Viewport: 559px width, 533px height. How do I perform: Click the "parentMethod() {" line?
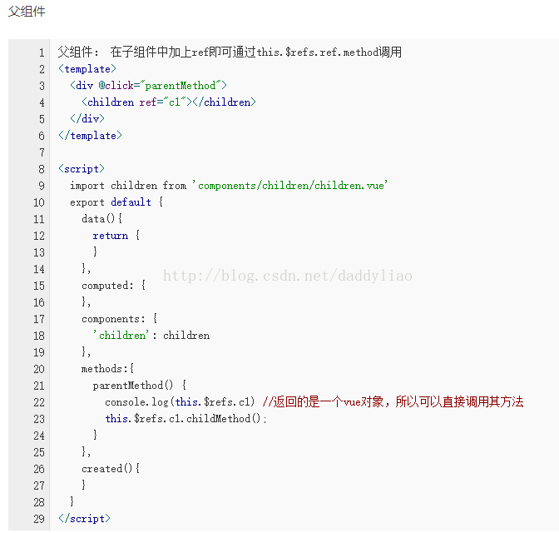tap(140, 386)
